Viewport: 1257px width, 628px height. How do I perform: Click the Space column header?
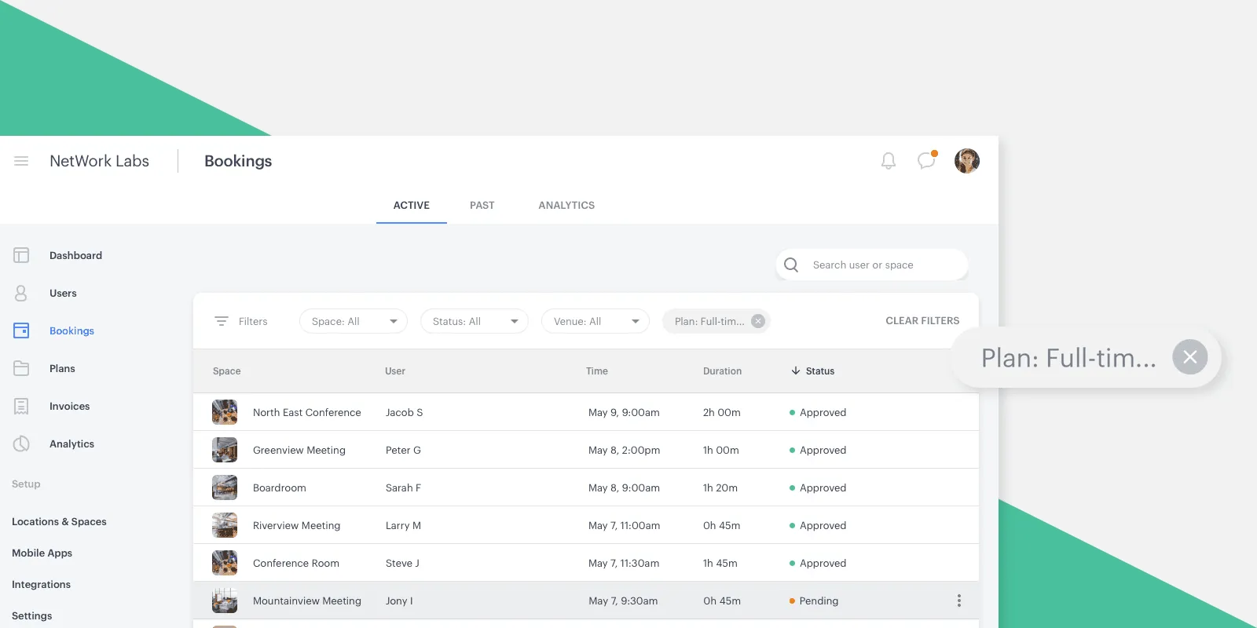[226, 371]
